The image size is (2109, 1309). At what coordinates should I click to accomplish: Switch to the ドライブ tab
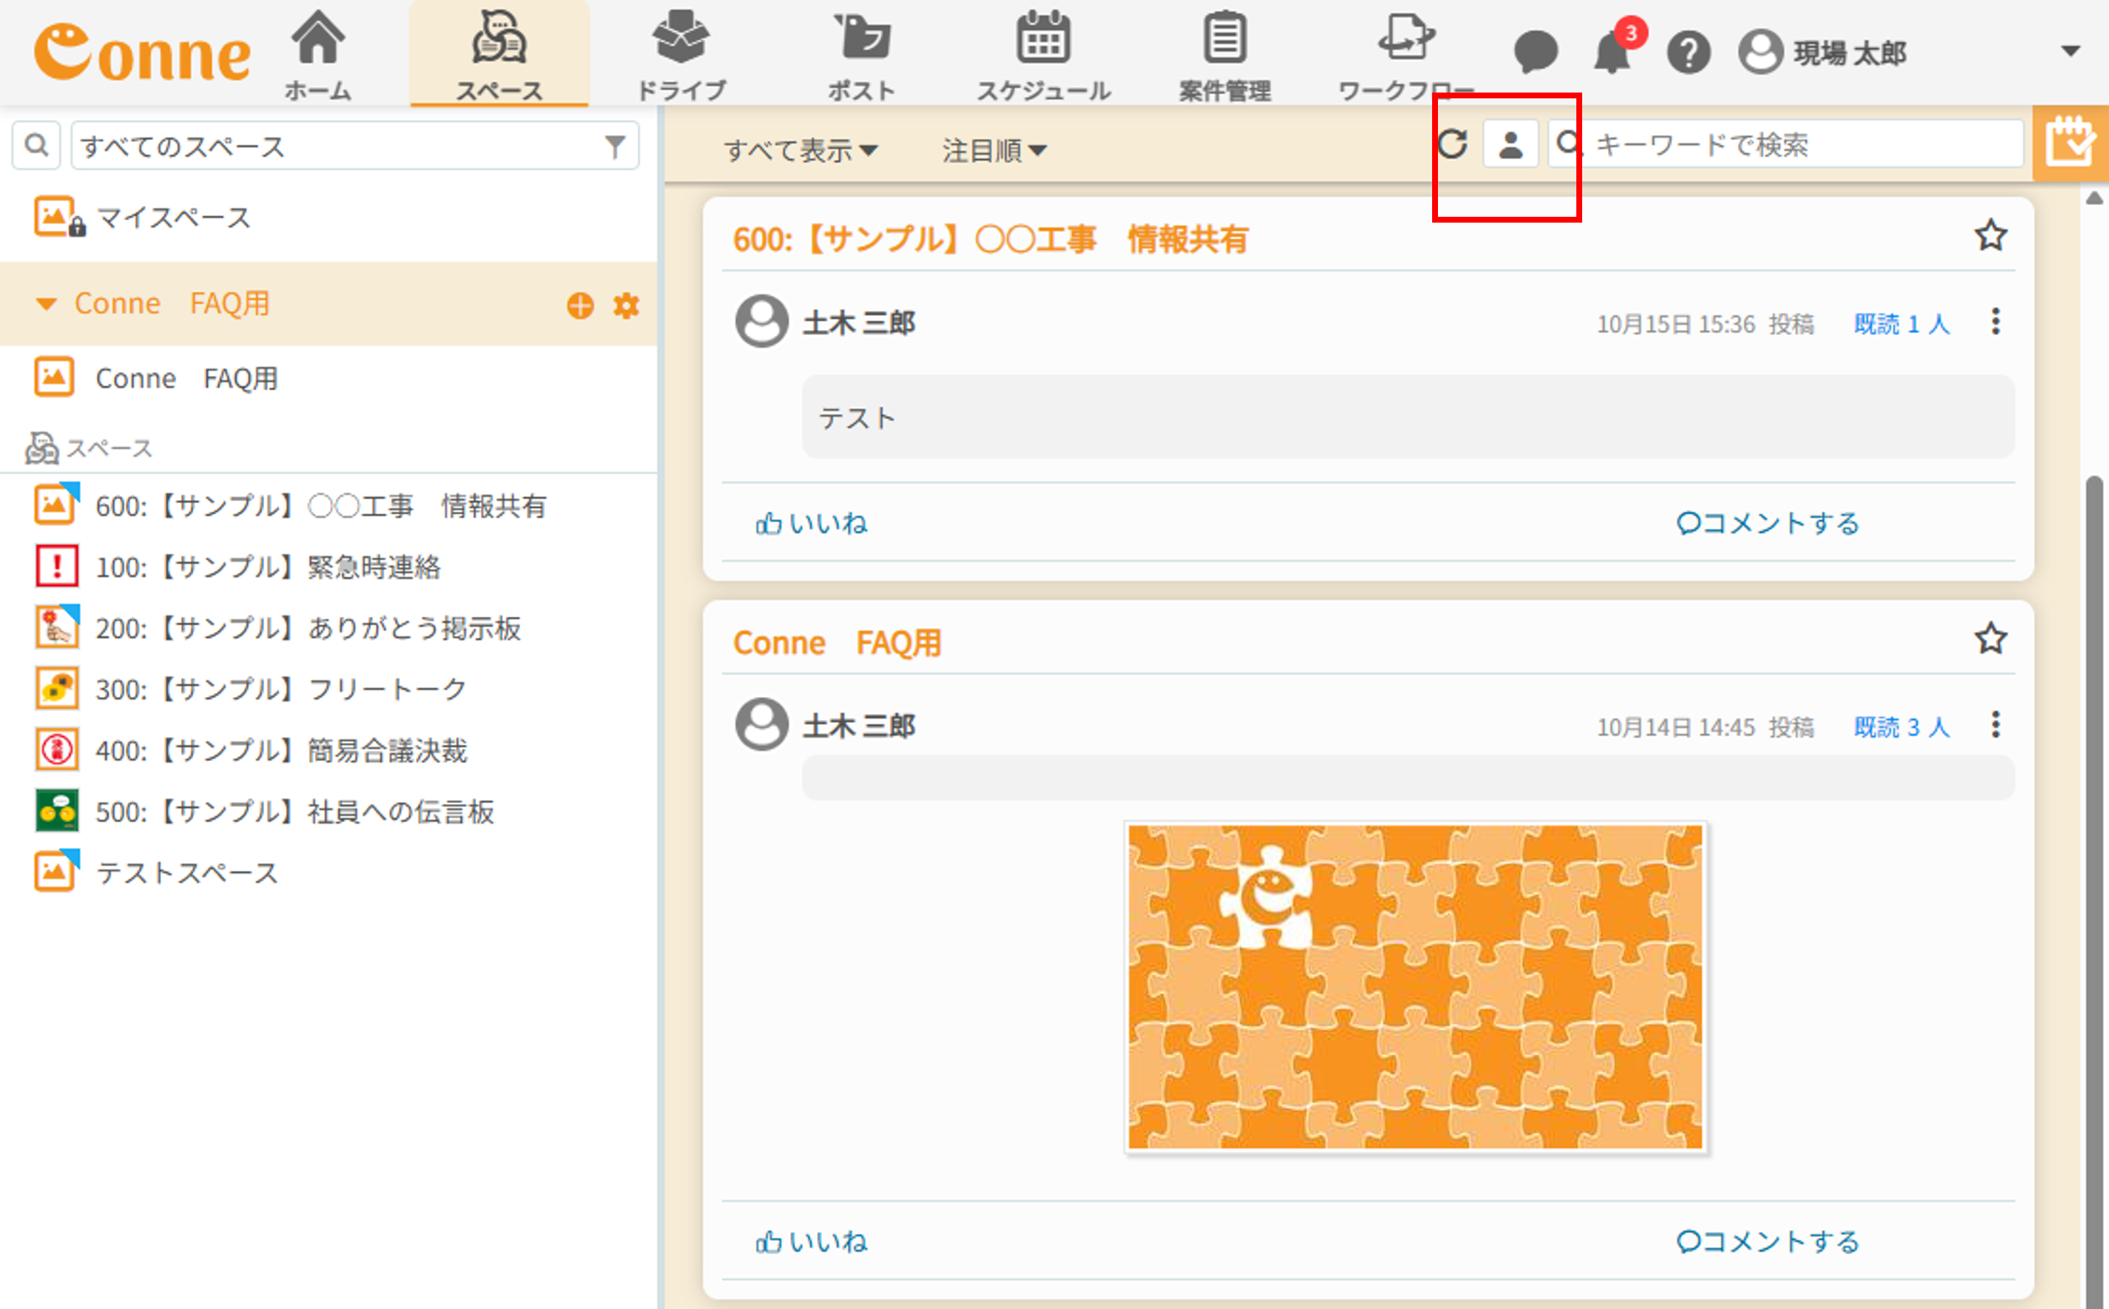click(681, 53)
